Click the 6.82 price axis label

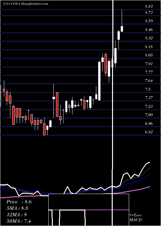149,132
